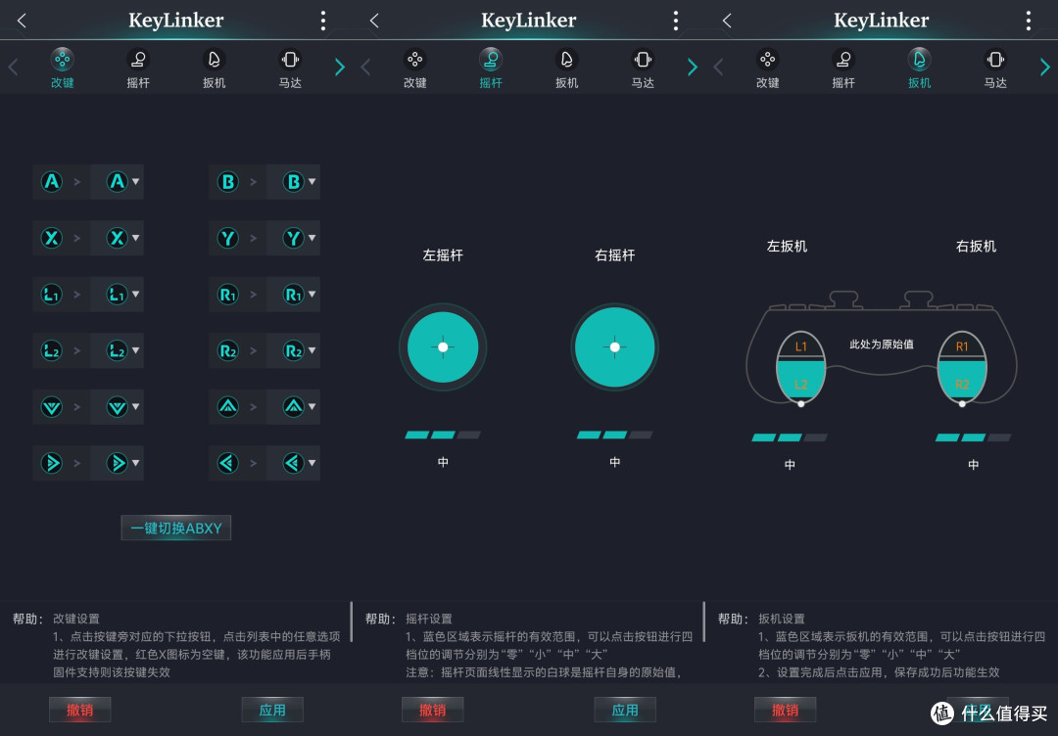Click the source Y button icon before the arrow
This screenshot has width=1058, height=736.
(x=228, y=238)
